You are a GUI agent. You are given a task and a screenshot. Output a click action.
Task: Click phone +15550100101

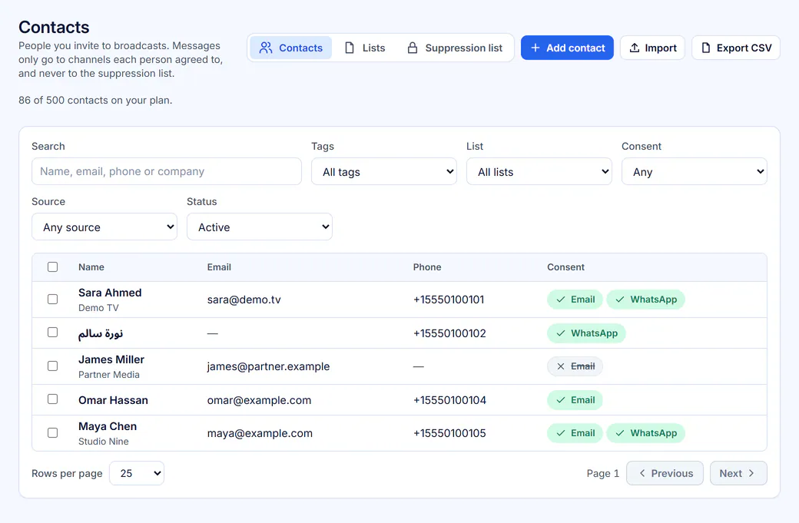pyautogui.click(x=449, y=300)
